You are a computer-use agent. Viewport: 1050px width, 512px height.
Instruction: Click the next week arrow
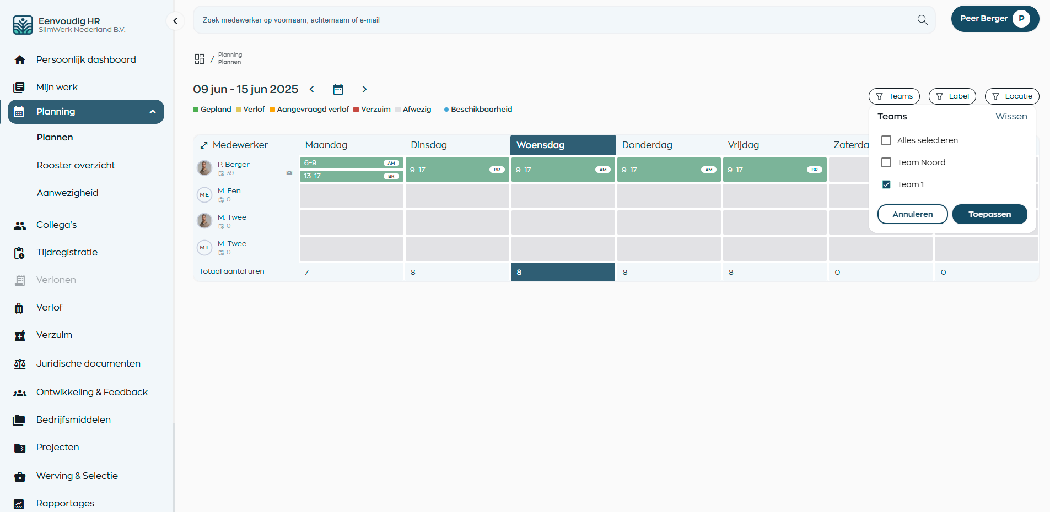click(x=364, y=89)
